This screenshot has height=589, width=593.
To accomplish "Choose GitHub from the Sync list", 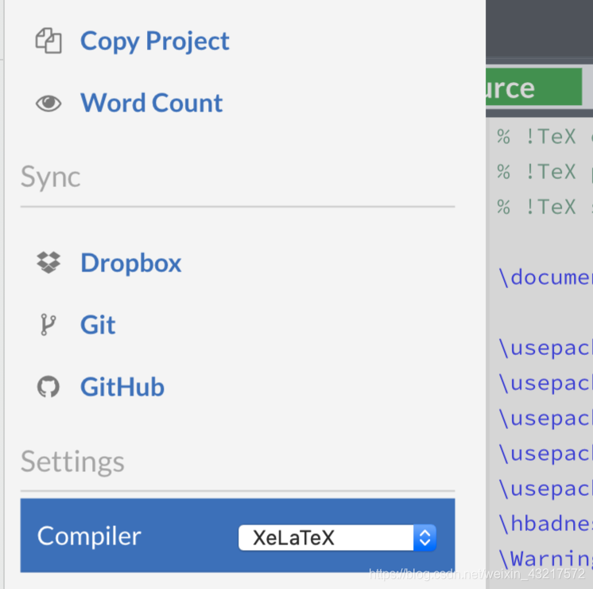I will pos(122,387).
